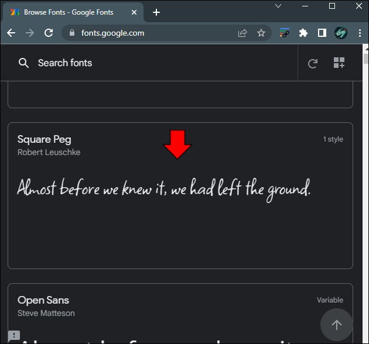The height and width of the screenshot is (344, 369).
Task: Click the search magnifier icon
Action: tap(23, 63)
